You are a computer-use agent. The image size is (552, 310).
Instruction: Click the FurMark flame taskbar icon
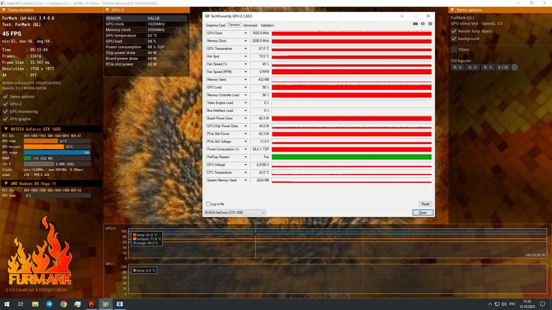coord(92,304)
